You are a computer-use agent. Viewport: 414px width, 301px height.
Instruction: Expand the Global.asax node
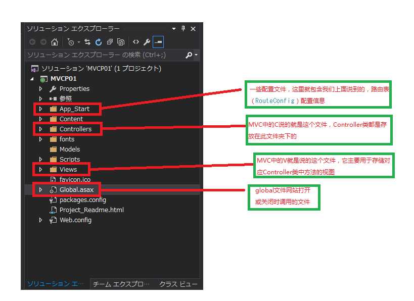click(x=40, y=190)
